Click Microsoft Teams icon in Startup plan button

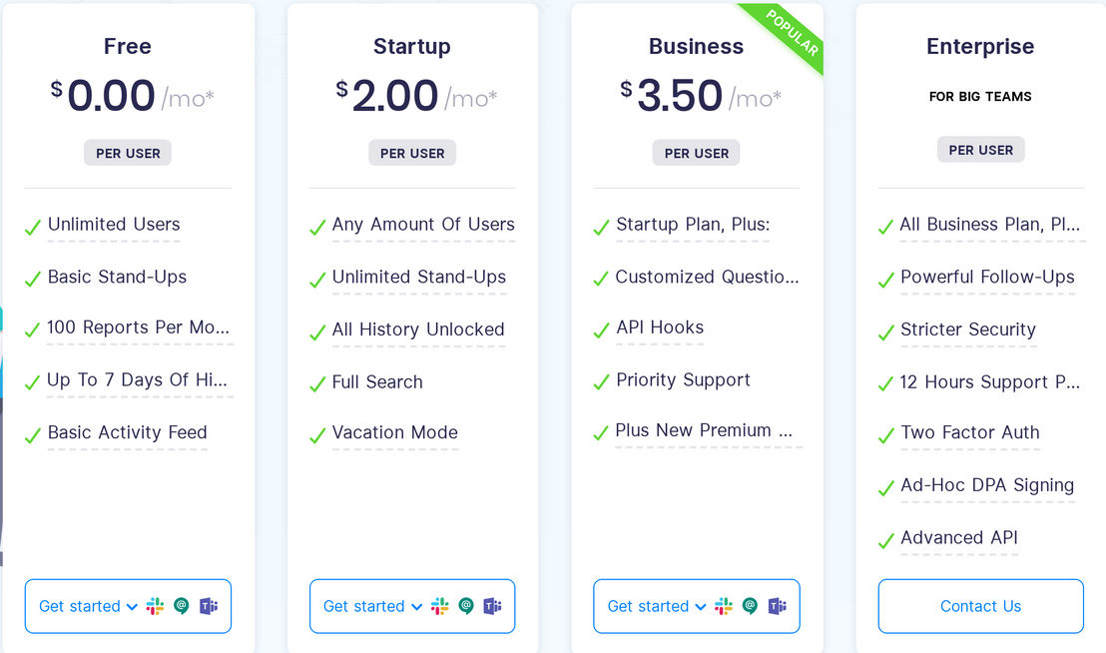click(x=493, y=606)
